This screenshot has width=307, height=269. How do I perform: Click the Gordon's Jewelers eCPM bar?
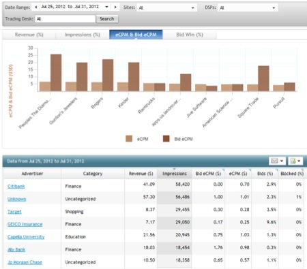click(x=71, y=86)
